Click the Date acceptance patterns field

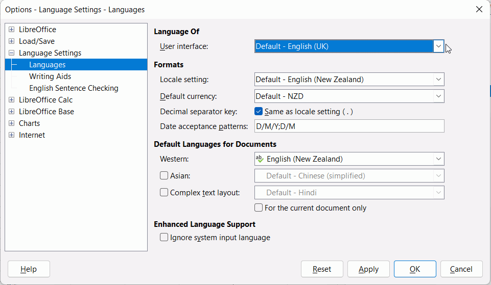[x=349, y=126]
